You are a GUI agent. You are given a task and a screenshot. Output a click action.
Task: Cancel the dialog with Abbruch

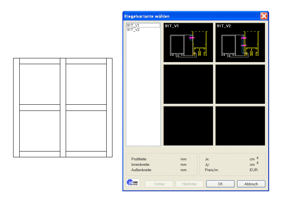pos(251,184)
